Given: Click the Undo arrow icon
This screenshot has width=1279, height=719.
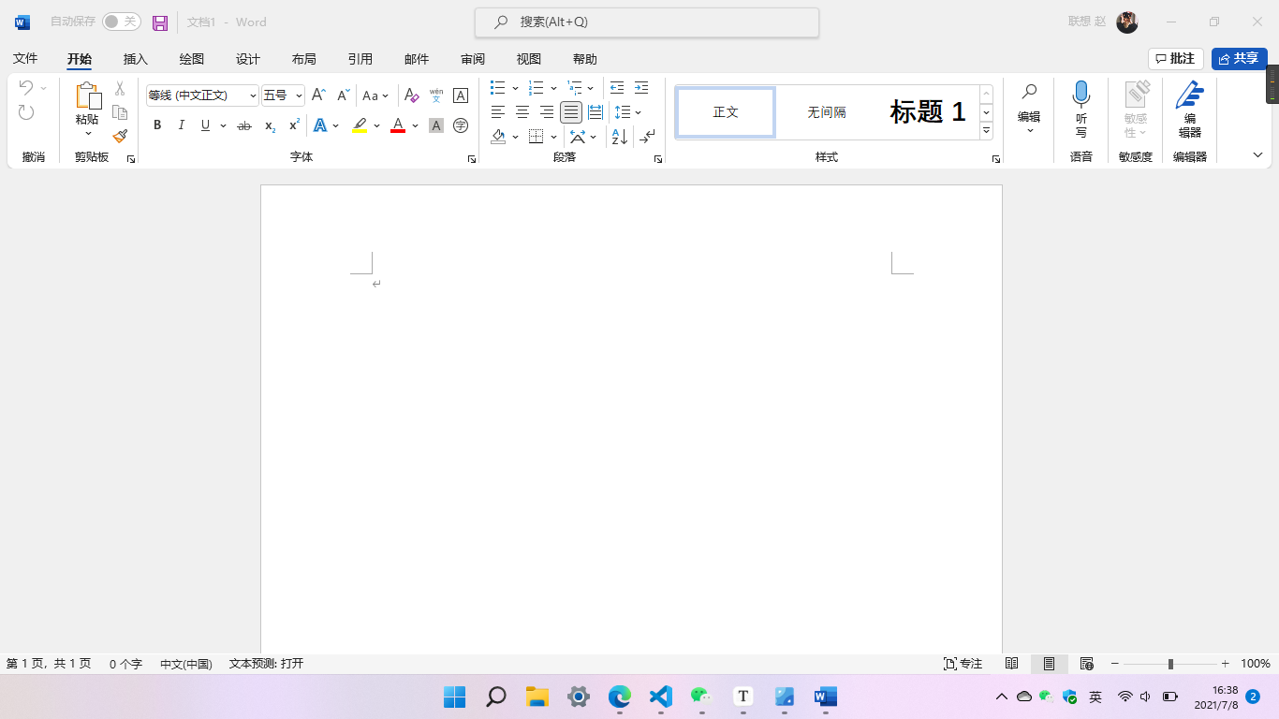Looking at the screenshot, I should (x=26, y=88).
